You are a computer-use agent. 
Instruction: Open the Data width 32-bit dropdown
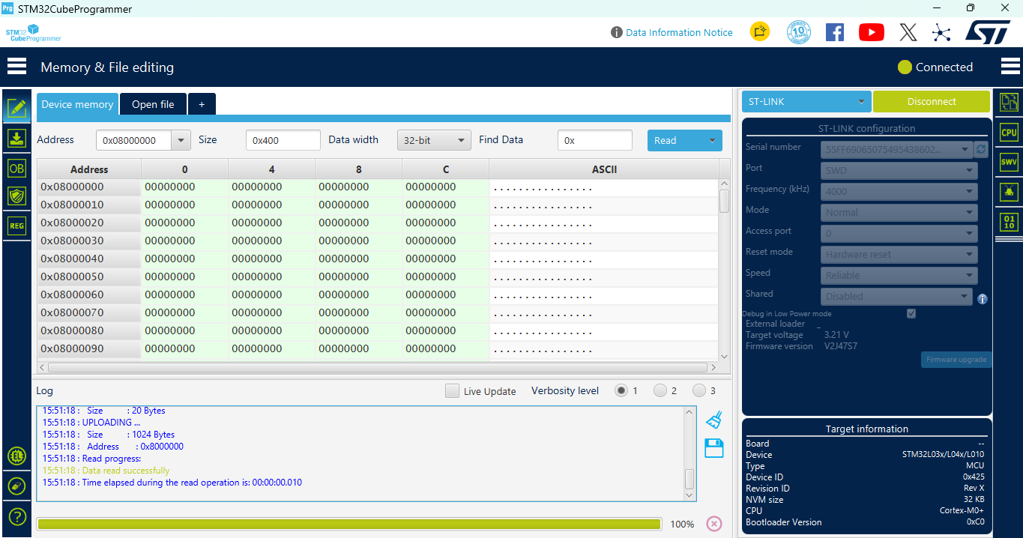point(434,140)
